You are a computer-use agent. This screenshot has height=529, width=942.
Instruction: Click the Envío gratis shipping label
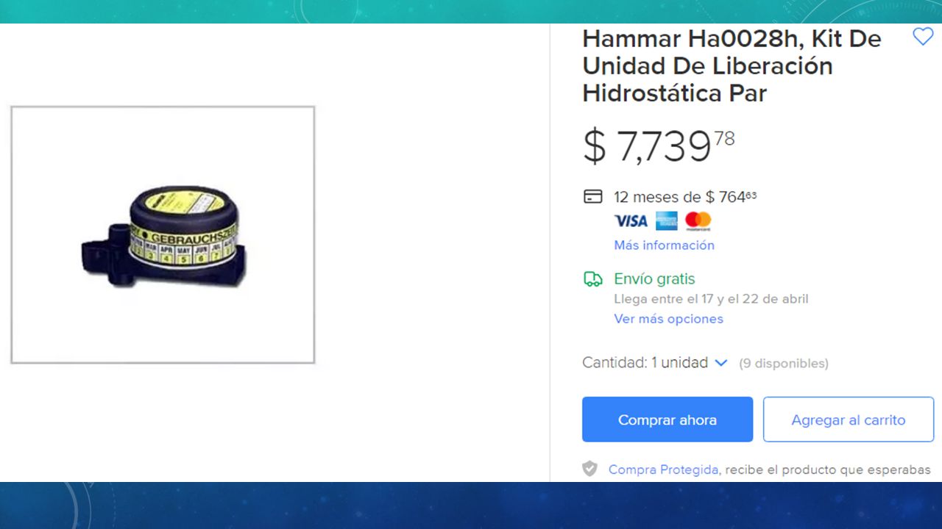[654, 279]
